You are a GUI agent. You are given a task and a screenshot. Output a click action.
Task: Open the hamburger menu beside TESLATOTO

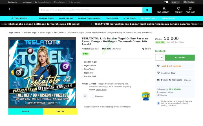point(12,18)
